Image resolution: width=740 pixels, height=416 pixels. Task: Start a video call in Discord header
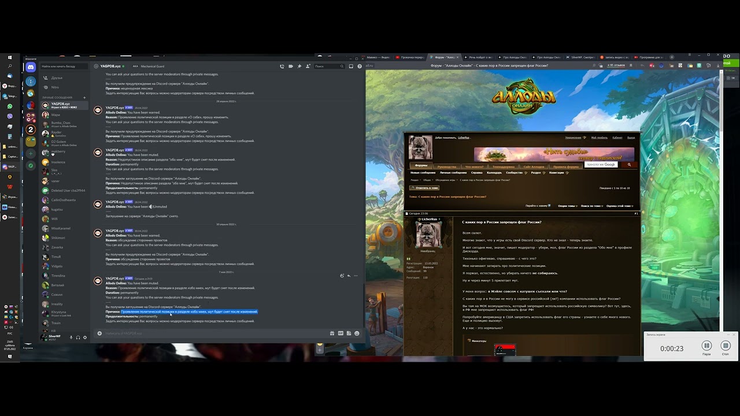(291, 66)
